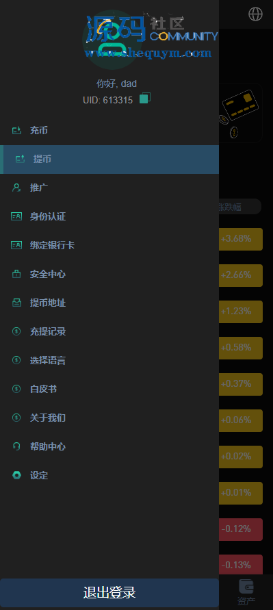Click the 身份认证 ID card icon
This screenshot has width=273, height=610.
click(x=16, y=217)
